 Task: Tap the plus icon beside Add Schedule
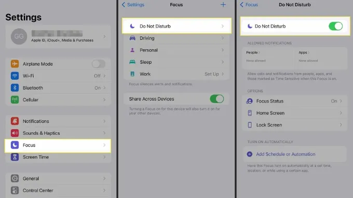pyautogui.click(x=250, y=154)
